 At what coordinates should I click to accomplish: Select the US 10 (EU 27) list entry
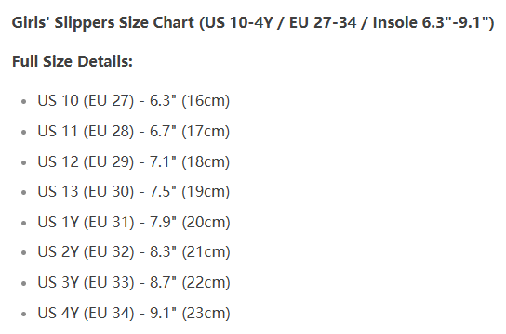134,100
